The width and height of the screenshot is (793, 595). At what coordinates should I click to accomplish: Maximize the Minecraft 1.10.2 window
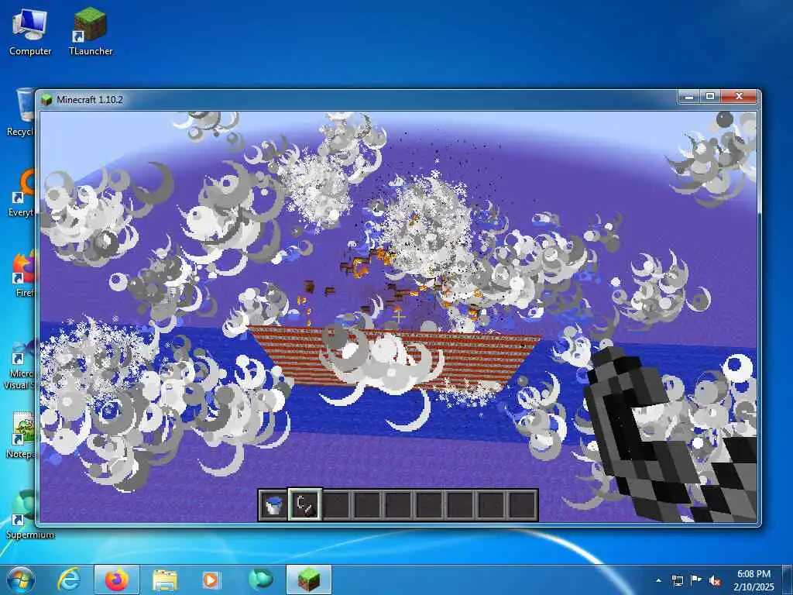coord(710,96)
